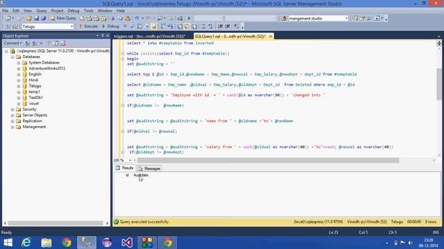Screen dimensions: 444x249
Task: Click the Solution Explorer toolbar icon
Action: point(355,19)
